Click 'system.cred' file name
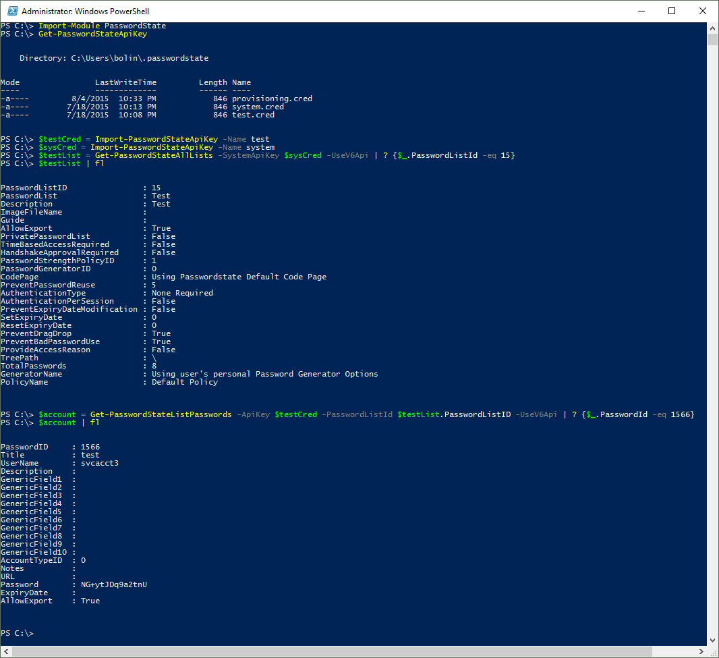 [x=258, y=107]
